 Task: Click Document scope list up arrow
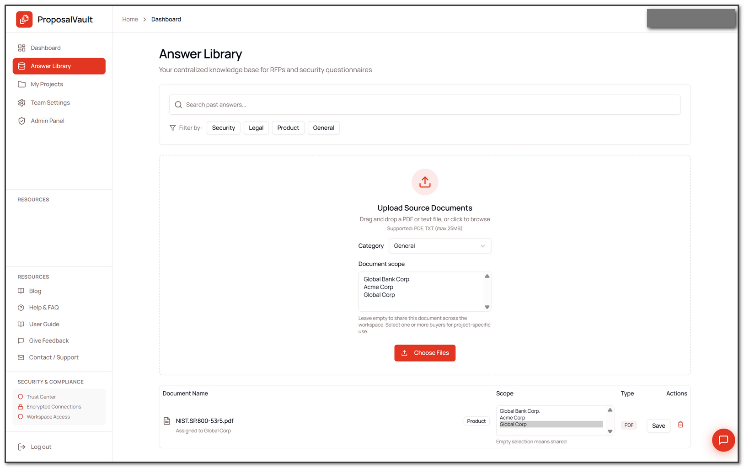tap(487, 276)
